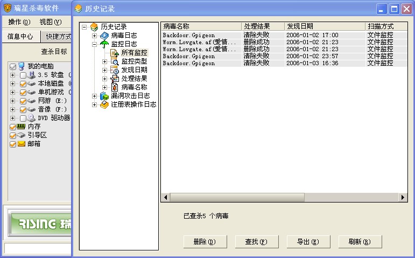Expand the 处理结果 tree node

(x=104, y=79)
